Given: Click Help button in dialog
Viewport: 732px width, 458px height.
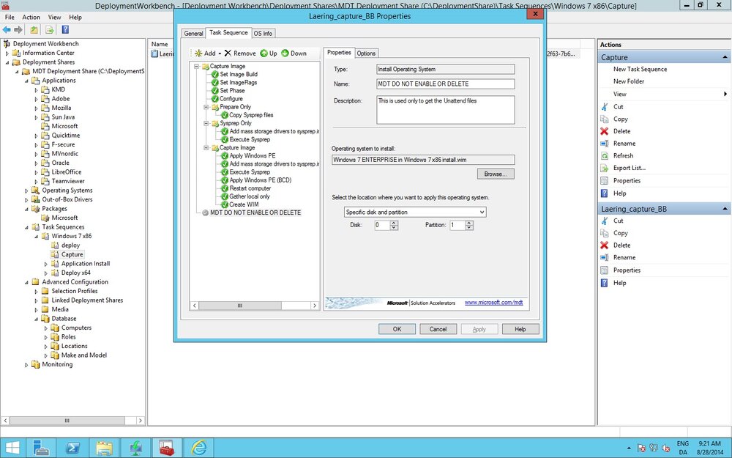Looking at the screenshot, I should [x=520, y=329].
